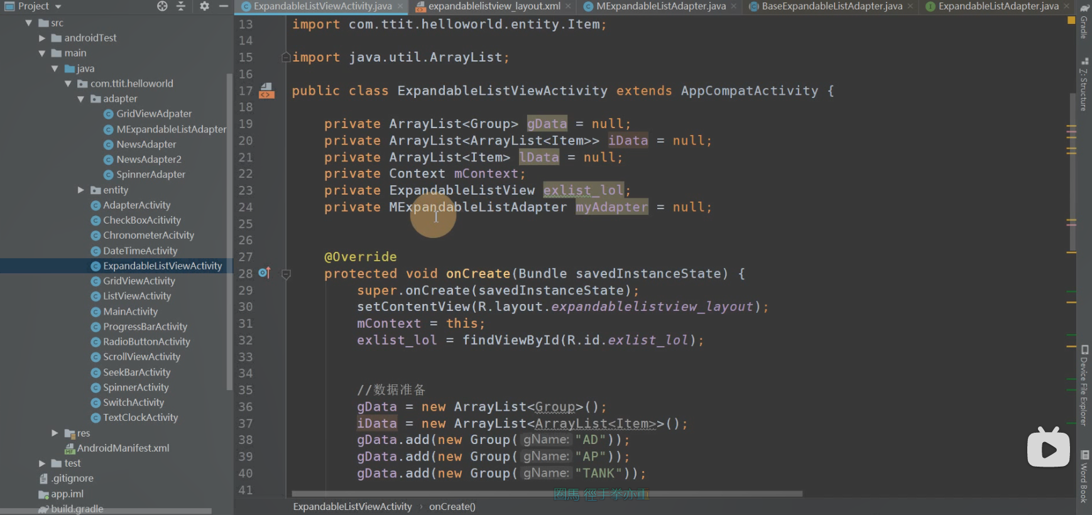Select AdapterActivity in project tree
Screen dimensions: 1092x515
[131, 205]
